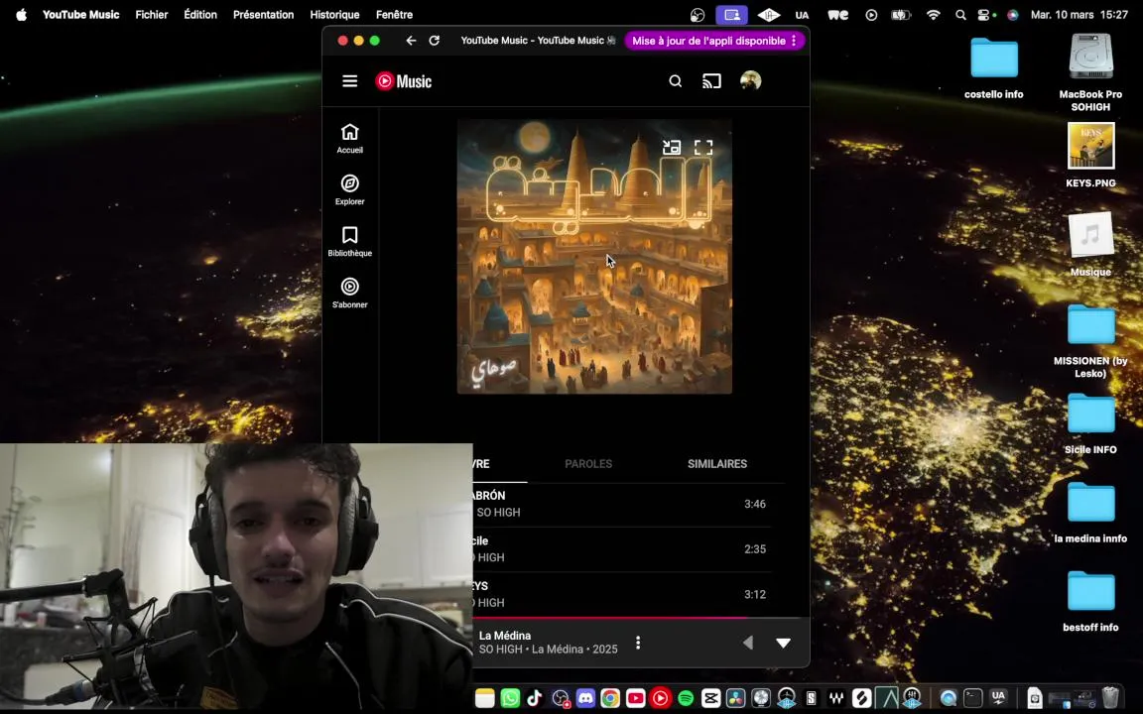The height and width of the screenshot is (714, 1143).
Task: Click S'abonner in the sidebar
Action: point(350,293)
